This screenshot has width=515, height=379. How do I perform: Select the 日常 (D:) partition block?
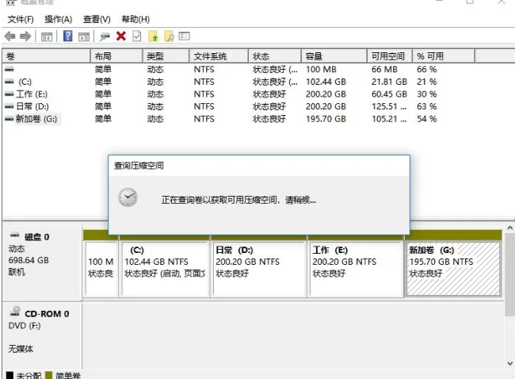pyautogui.click(x=259, y=269)
